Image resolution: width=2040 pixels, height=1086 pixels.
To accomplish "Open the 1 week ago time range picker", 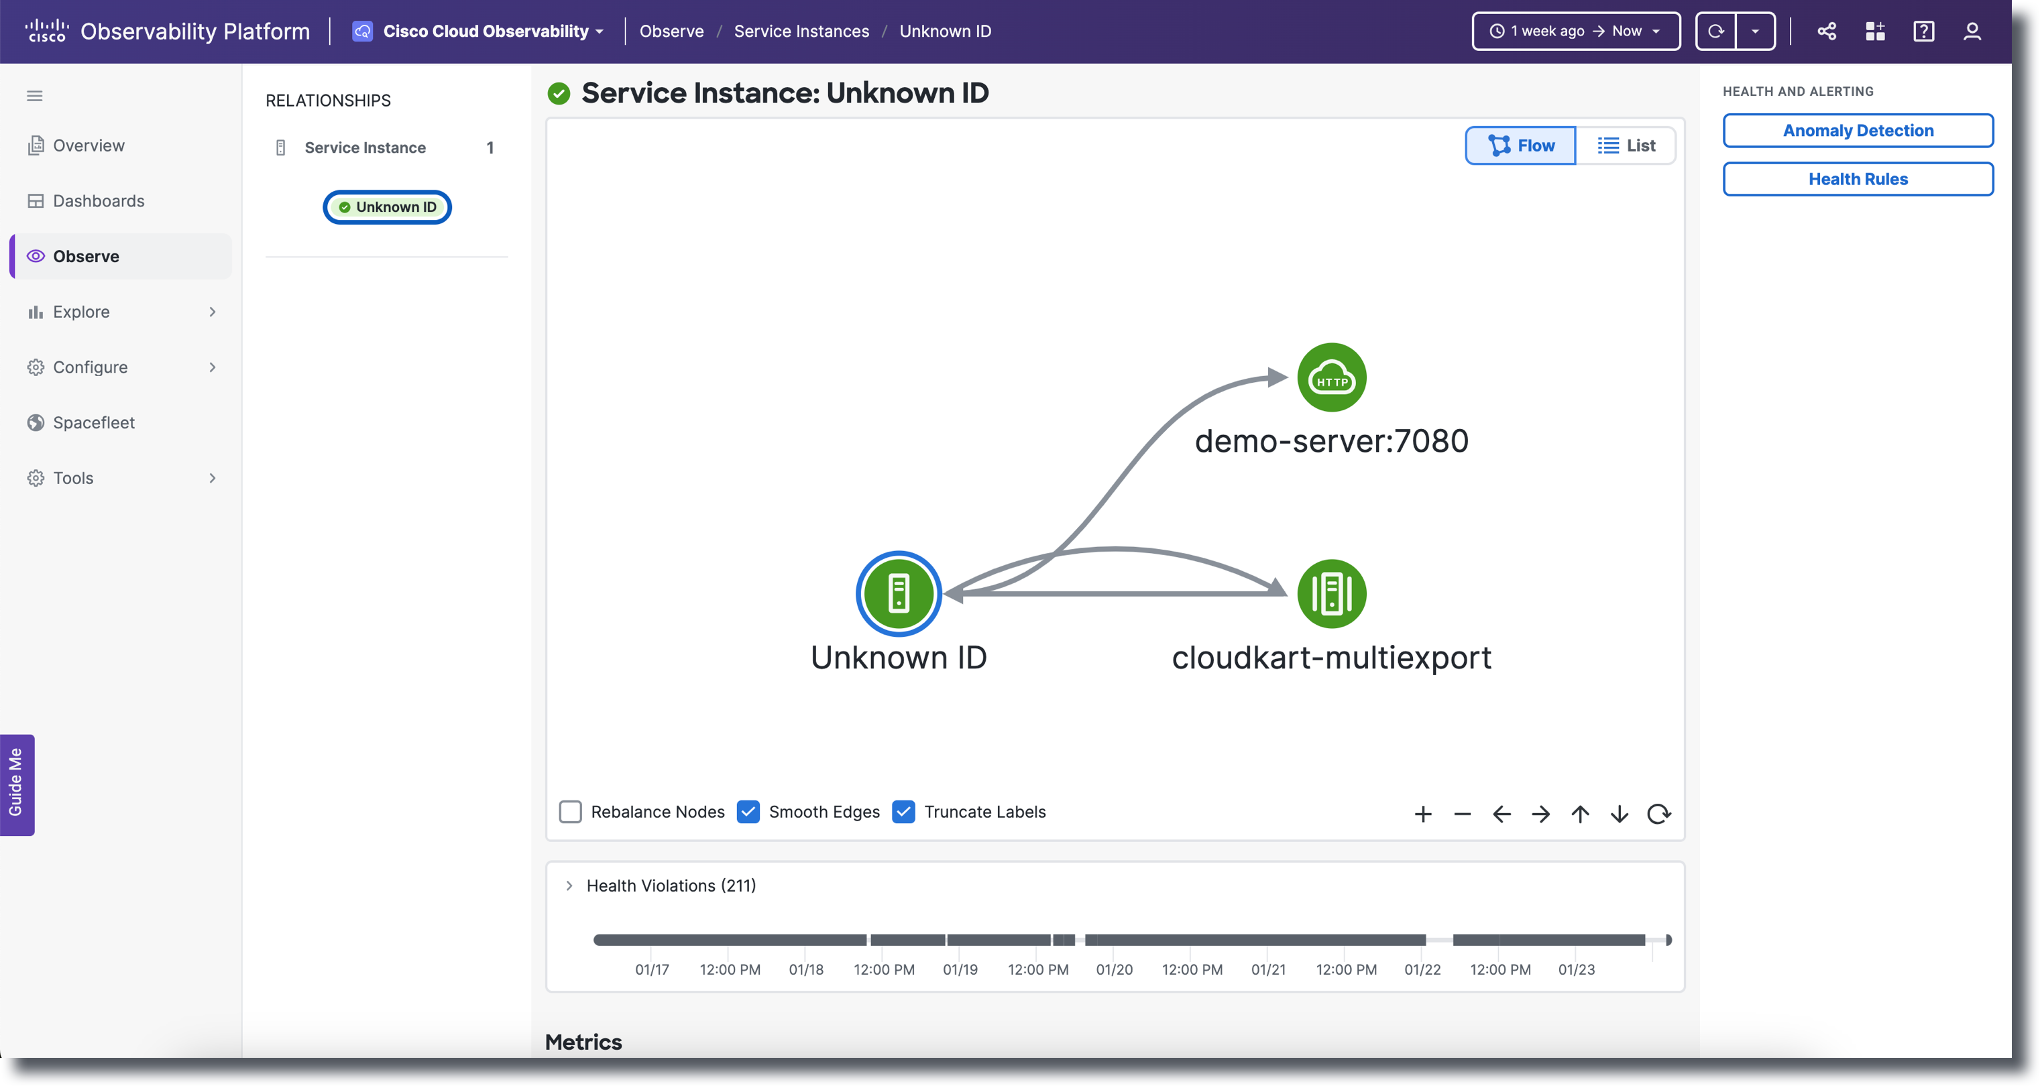I will pos(1575,31).
